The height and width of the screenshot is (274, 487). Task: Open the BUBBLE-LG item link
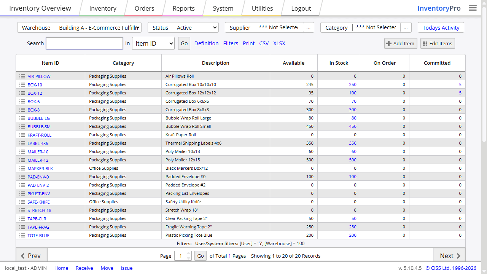pos(38,118)
